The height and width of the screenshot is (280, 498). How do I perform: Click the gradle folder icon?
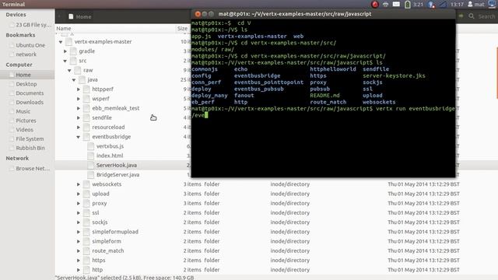(73, 51)
